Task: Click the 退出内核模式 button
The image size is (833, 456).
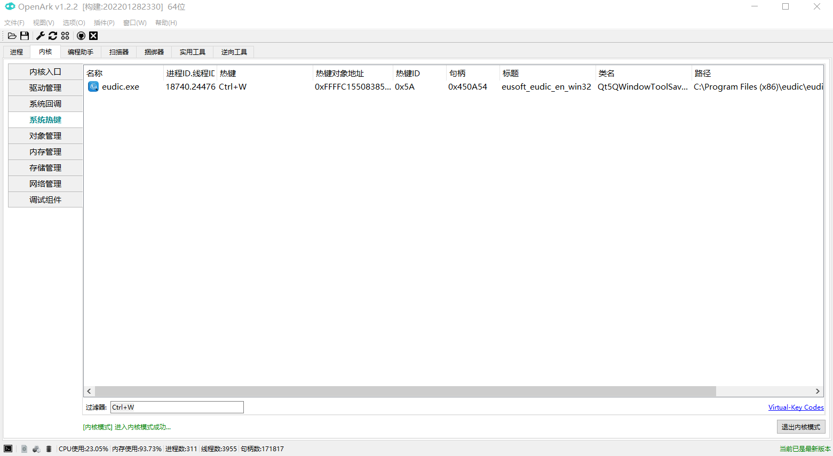Action: coord(801,427)
